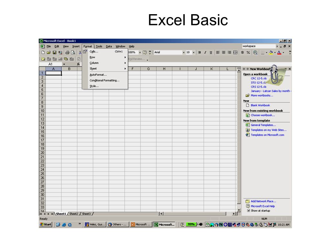This screenshot has width=310, height=232.
Task: Open the Insert menu
Action: pyautogui.click(x=76, y=46)
